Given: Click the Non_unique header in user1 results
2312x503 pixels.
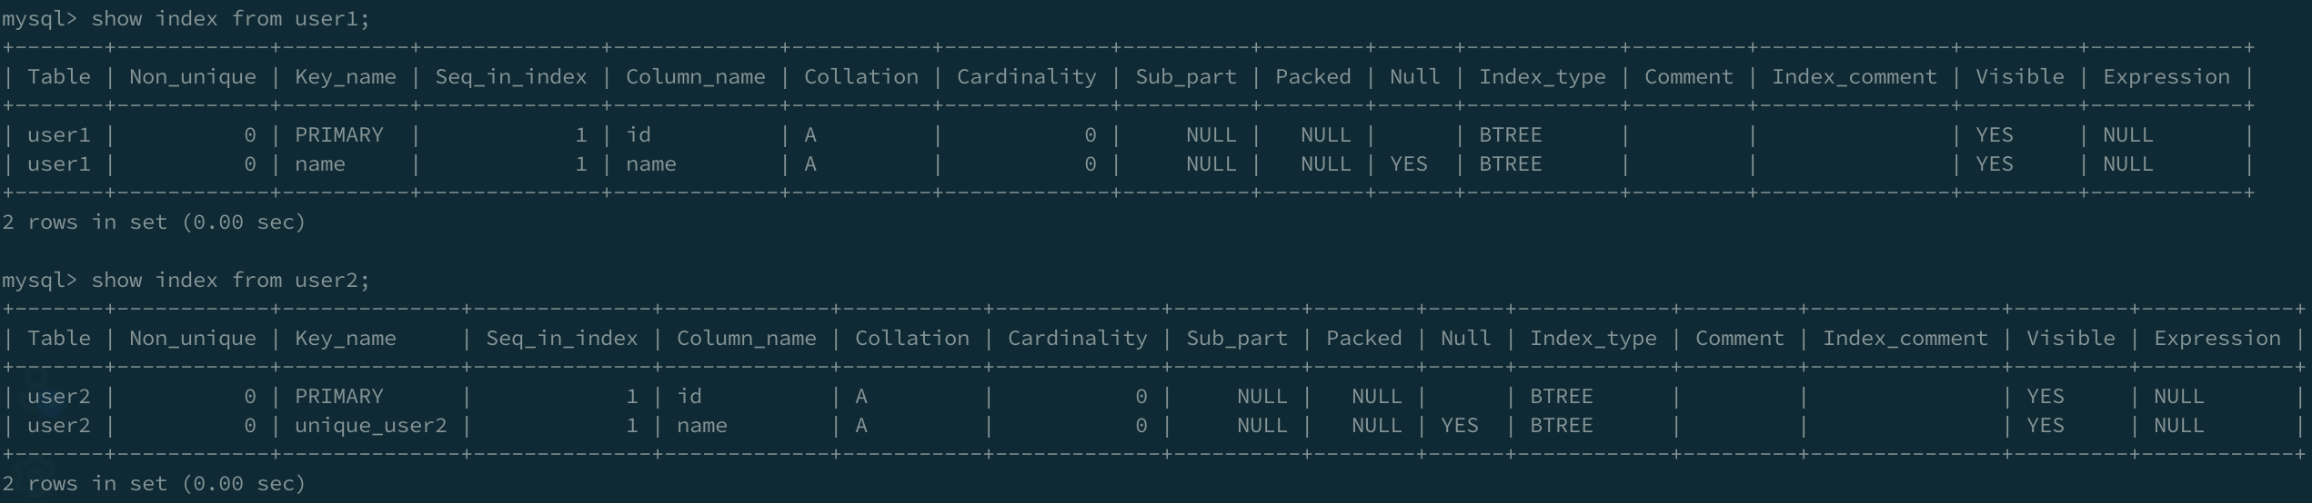Looking at the screenshot, I should pyautogui.click(x=192, y=77).
